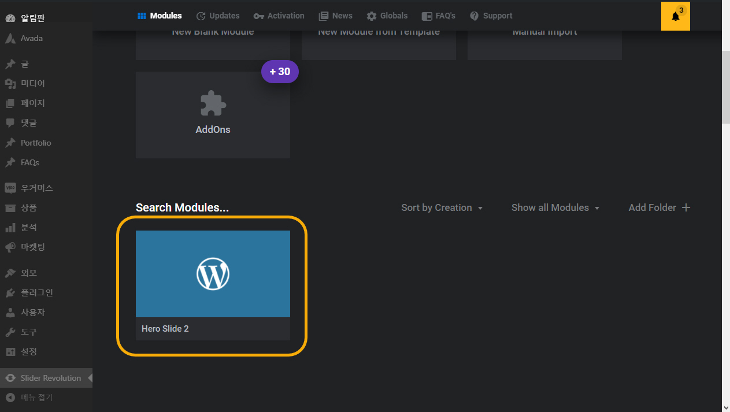
Task: Click the Add Folder button
Action: coord(659,207)
